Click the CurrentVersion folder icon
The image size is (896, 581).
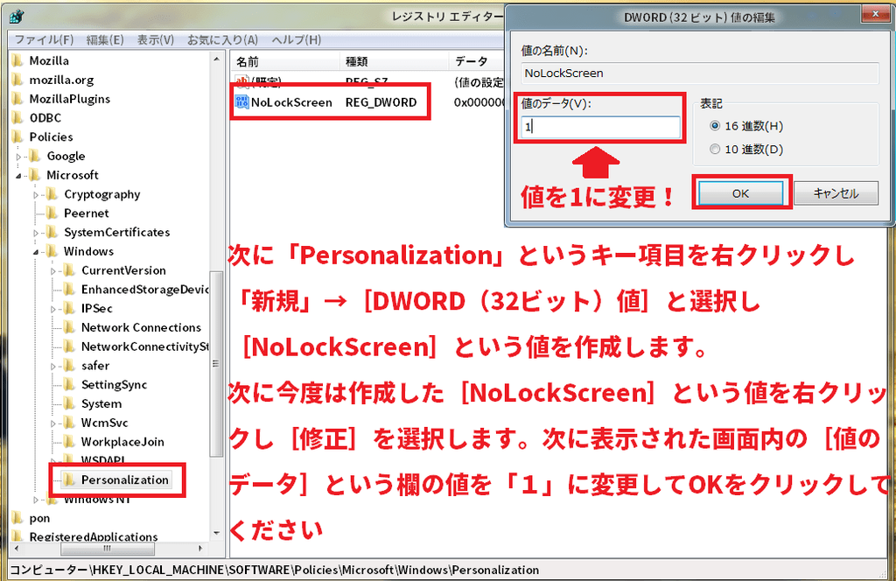click(x=69, y=270)
